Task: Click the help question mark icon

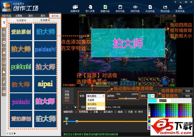Action: 175,2
